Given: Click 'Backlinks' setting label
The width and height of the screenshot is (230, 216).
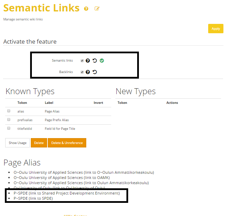Looking at the screenshot, I should pyautogui.click(x=66, y=72).
